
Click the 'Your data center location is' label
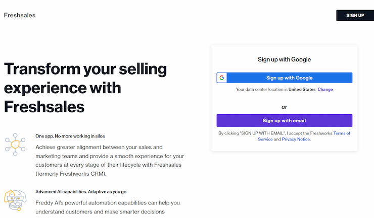[x=261, y=90]
